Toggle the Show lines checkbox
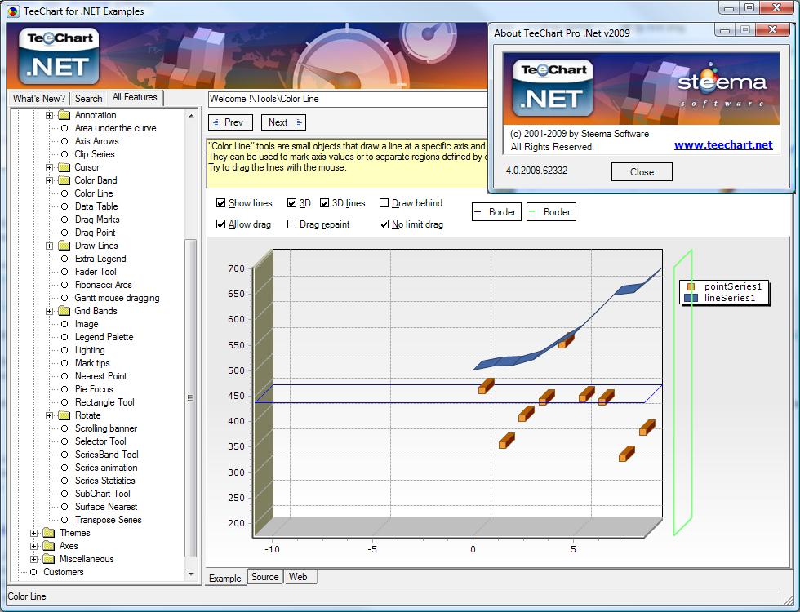 pos(220,203)
